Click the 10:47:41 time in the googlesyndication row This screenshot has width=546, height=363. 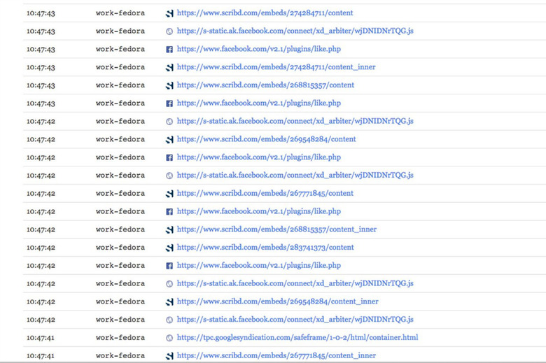coord(41,338)
